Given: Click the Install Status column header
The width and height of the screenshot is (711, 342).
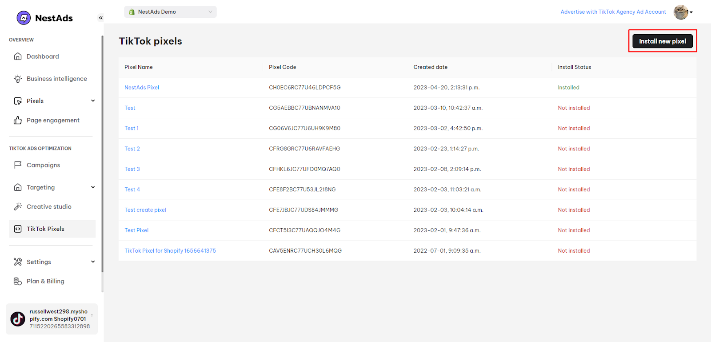Looking at the screenshot, I should pyautogui.click(x=575, y=67).
